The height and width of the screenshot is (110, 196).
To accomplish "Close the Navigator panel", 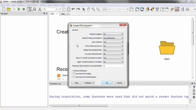I will [47, 13].
